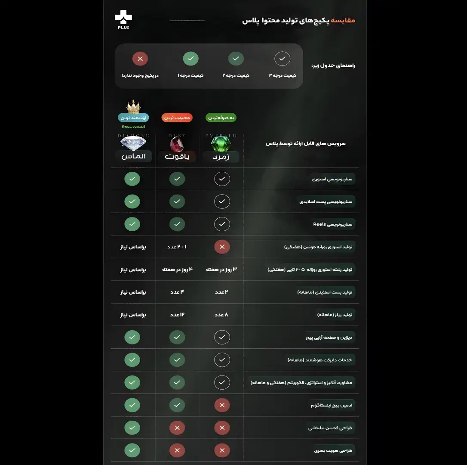The height and width of the screenshot is (465, 467).
Task: Click the diamond gem icon
Action: (x=133, y=142)
